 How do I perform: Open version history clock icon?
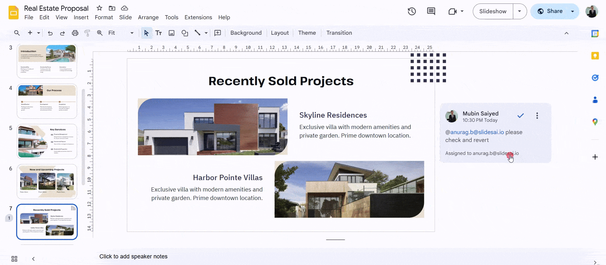412,12
